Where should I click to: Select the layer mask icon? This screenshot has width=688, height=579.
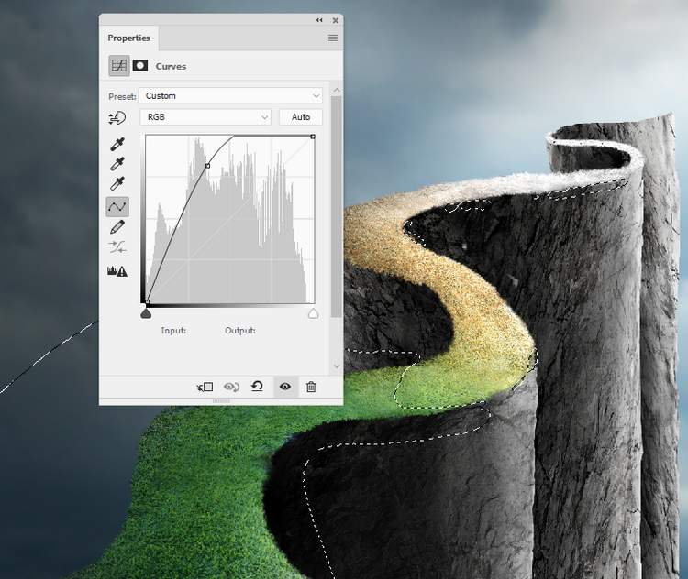pyautogui.click(x=140, y=66)
